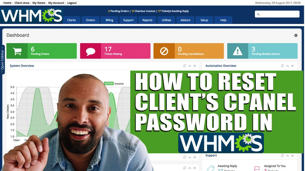Click inside the search field
Viewport: 305px width, 171px height.
click(x=277, y=14)
